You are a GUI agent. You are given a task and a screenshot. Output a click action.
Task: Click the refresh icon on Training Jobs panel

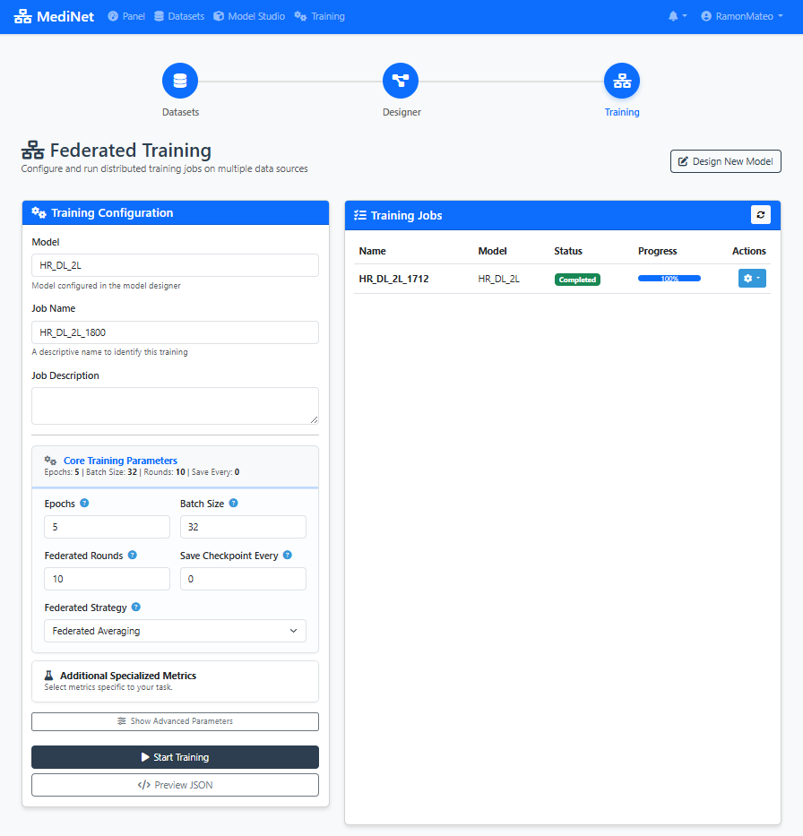(761, 215)
